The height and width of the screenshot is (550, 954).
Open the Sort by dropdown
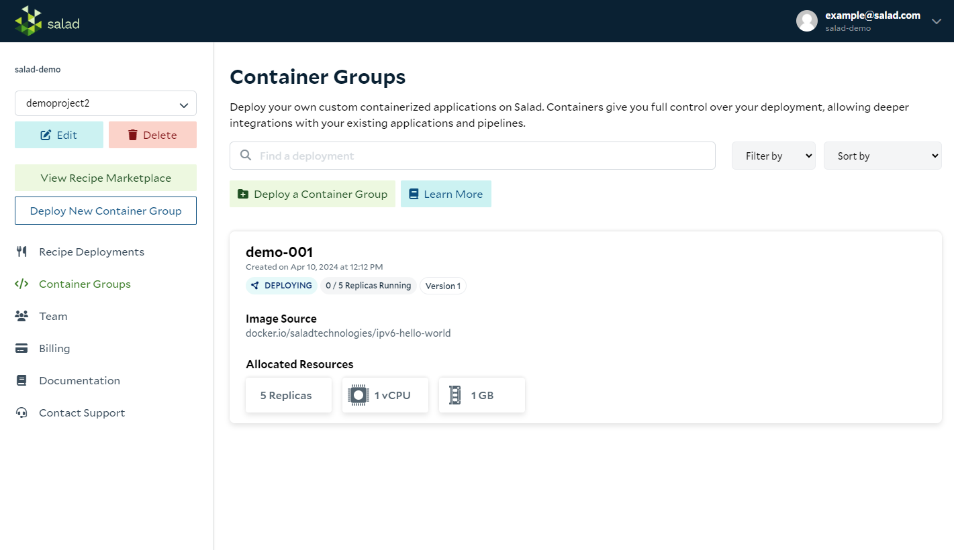click(882, 156)
